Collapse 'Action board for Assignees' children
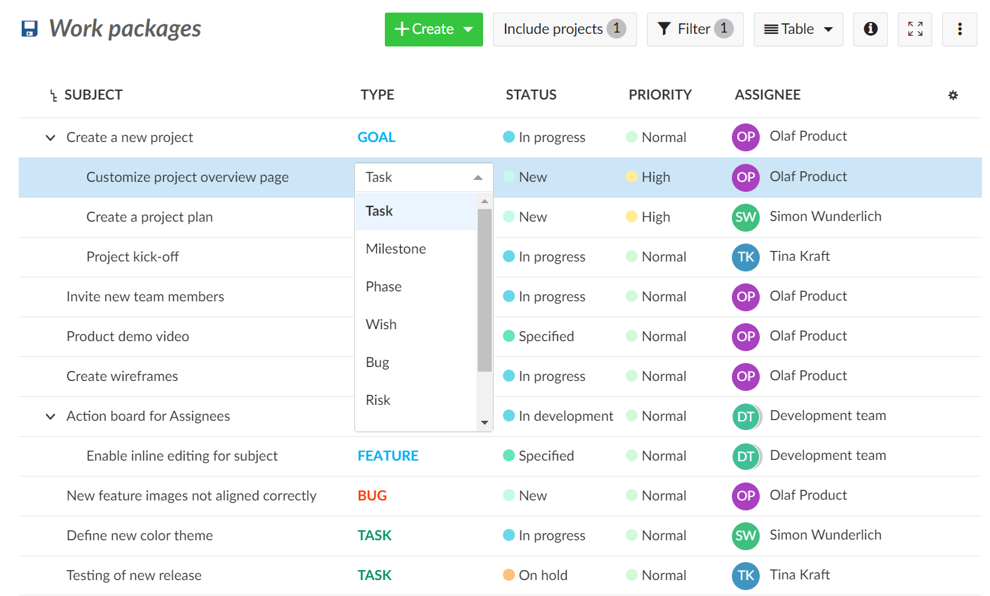The image size is (990, 596). pos(50,416)
